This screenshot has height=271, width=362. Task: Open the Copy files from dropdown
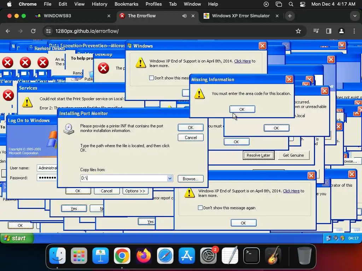(170, 178)
